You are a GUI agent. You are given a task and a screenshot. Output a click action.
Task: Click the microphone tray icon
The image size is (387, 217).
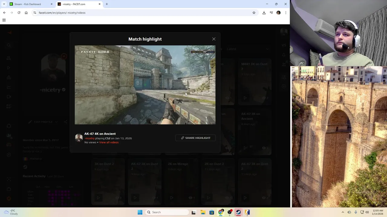356,212
